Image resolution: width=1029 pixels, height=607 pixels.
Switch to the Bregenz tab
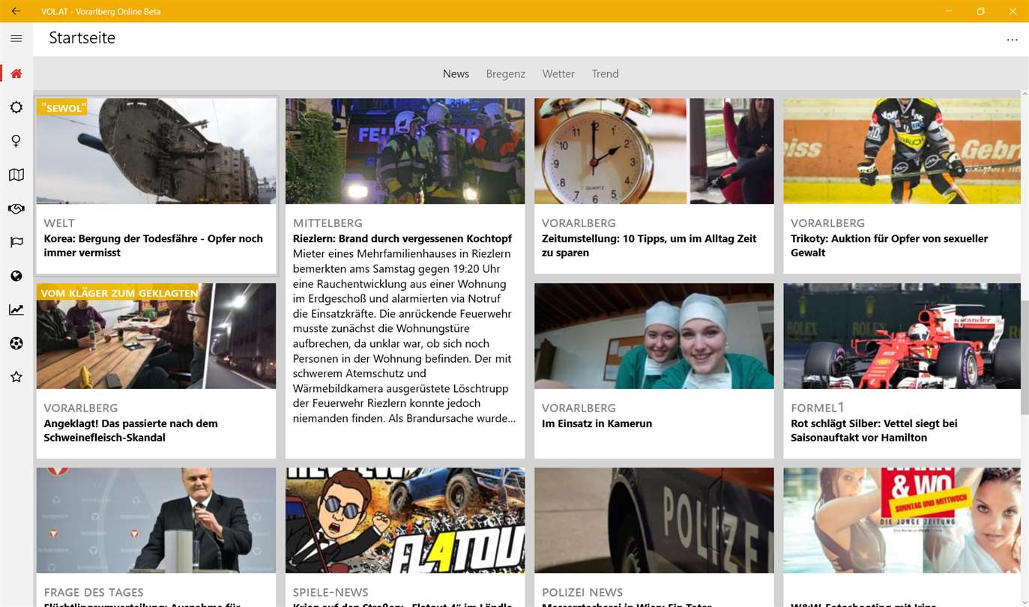[x=506, y=73]
